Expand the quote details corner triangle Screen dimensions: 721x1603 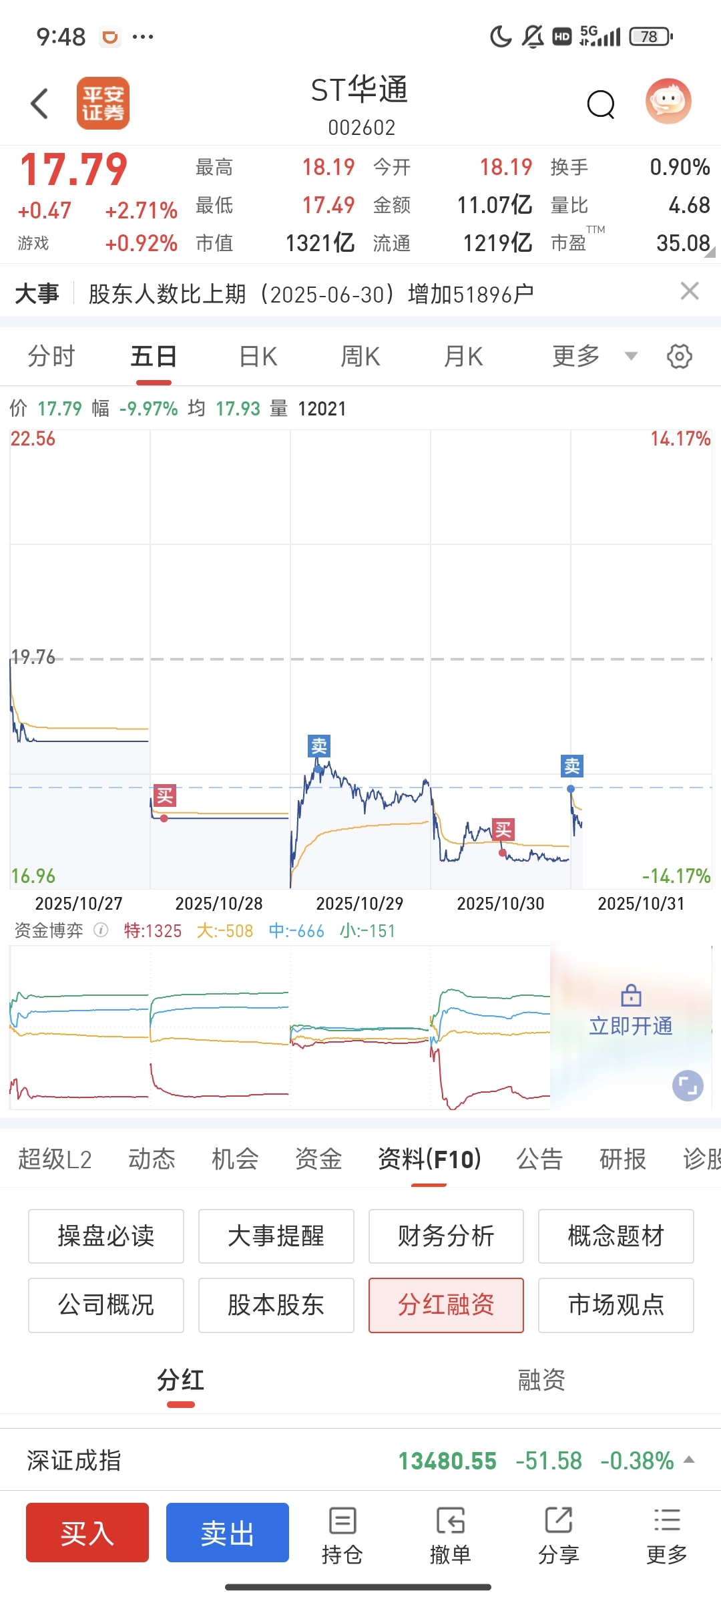pyautogui.click(x=710, y=252)
